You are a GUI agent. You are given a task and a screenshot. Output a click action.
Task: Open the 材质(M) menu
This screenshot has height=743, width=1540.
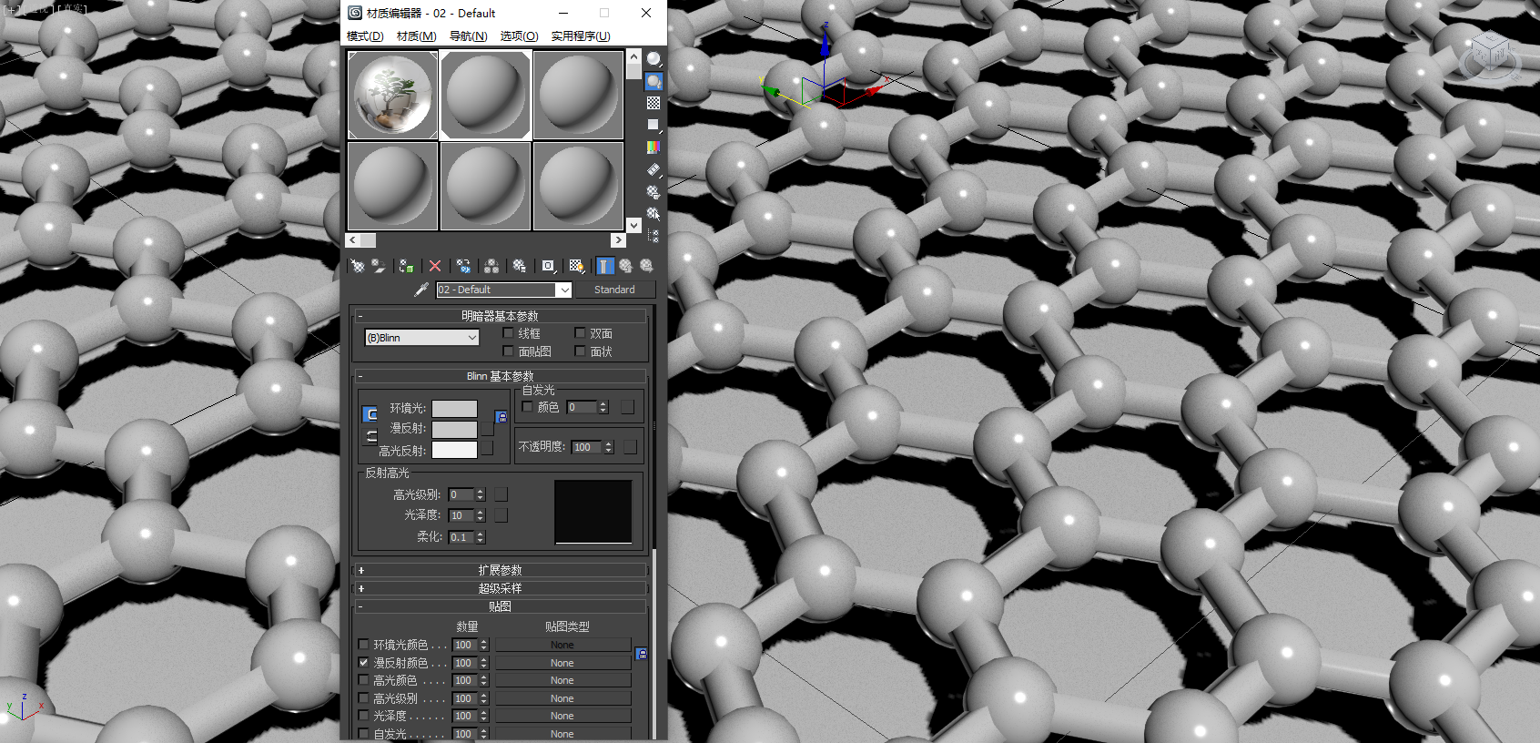point(417,36)
